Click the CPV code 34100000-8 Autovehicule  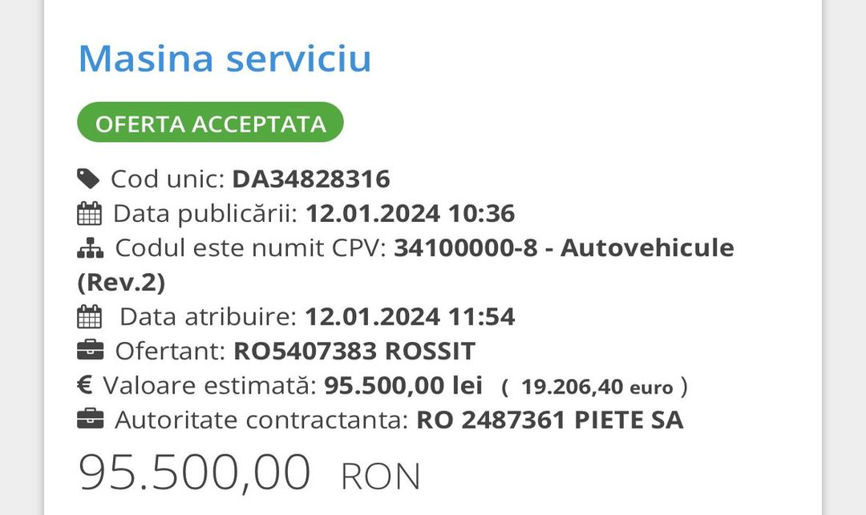pos(564,247)
